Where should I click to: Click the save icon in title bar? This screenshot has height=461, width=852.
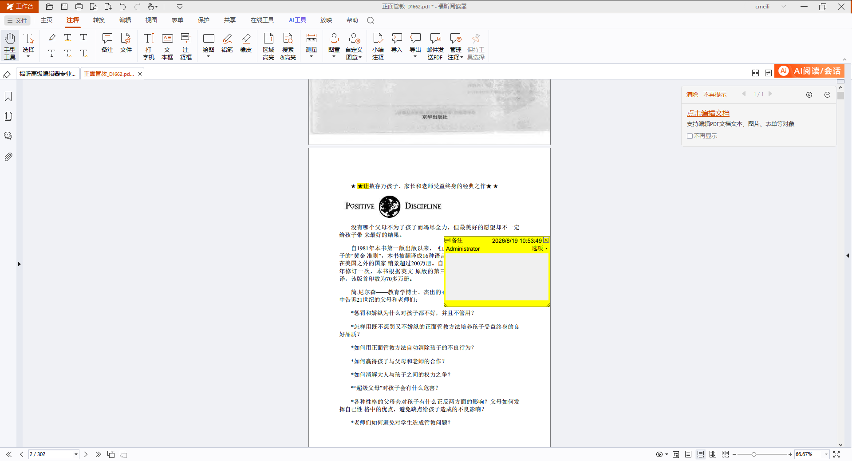(x=64, y=7)
